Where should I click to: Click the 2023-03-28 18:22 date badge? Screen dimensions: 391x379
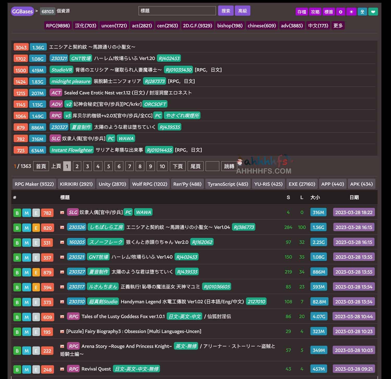354,212
